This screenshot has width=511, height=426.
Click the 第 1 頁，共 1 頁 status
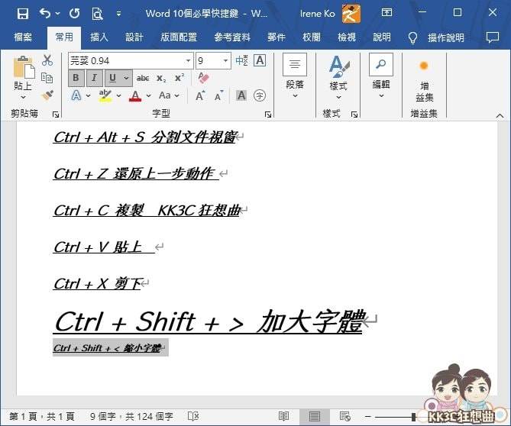[x=42, y=416]
